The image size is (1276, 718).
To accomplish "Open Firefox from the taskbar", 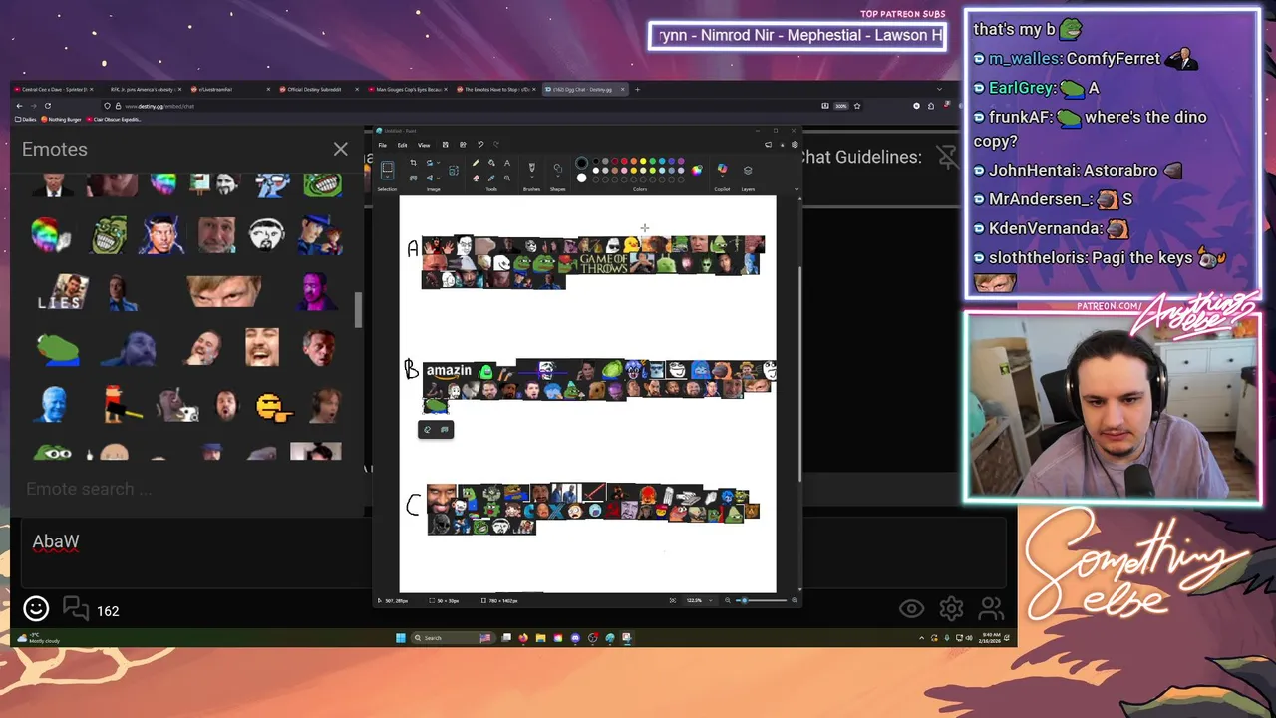I will (523, 637).
